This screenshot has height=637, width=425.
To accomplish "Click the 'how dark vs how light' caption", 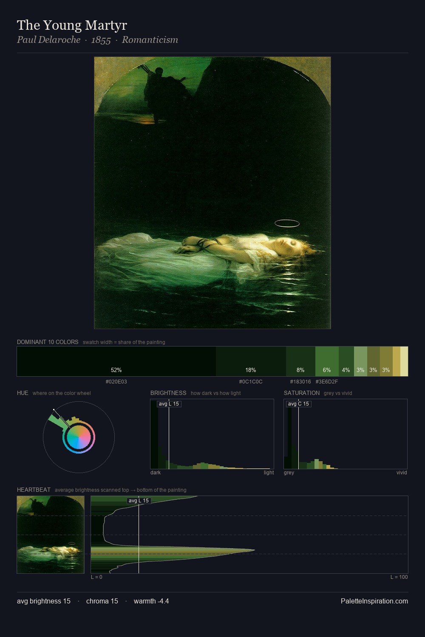I will click(216, 393).
